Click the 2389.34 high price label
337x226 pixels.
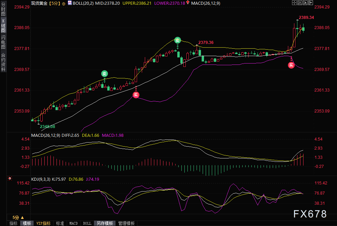coord(306,18)
